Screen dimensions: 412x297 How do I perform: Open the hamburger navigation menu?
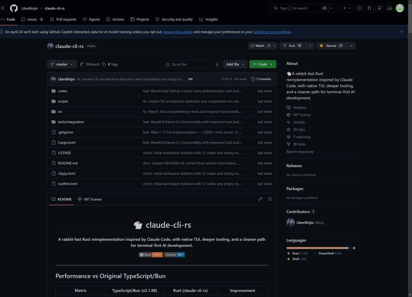tap(3, 8)
